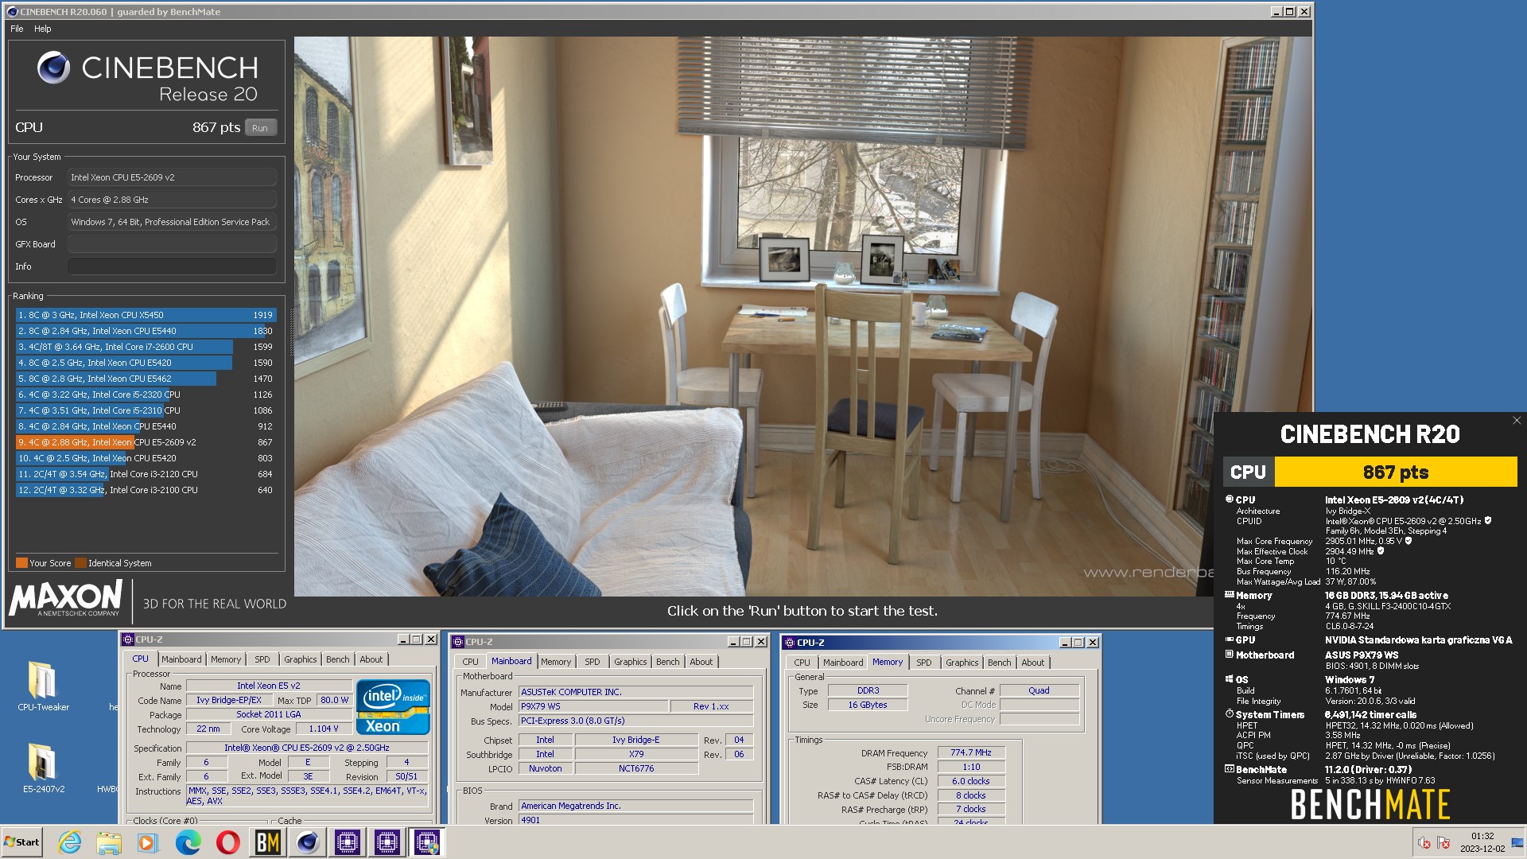This screenshot has height=859, width=1527.
Task: Open Bench tab in middle CPU-Z window
Action: [x=668, y=662]
